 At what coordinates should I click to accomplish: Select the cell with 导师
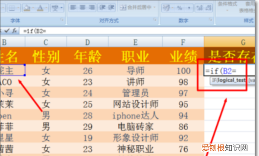coord(135,70)
